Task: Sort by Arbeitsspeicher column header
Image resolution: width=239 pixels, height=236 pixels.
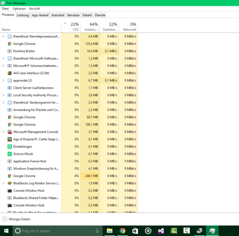Action: pos(90,27)
